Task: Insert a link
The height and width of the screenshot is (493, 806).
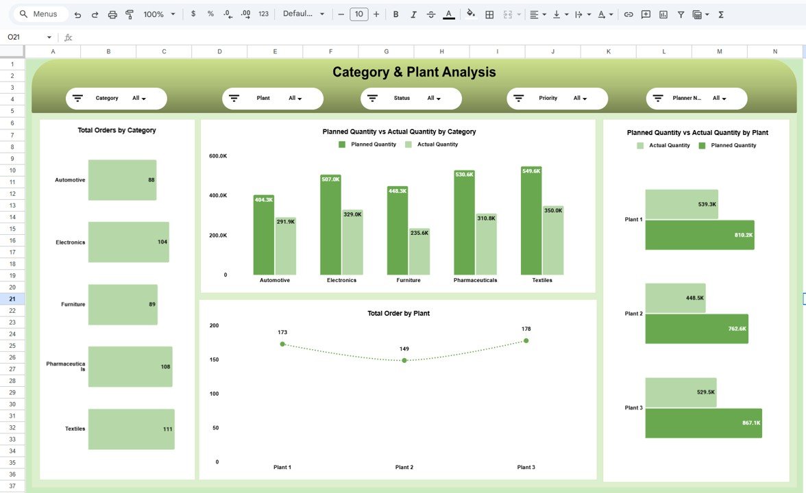Action: pos(628,14)
